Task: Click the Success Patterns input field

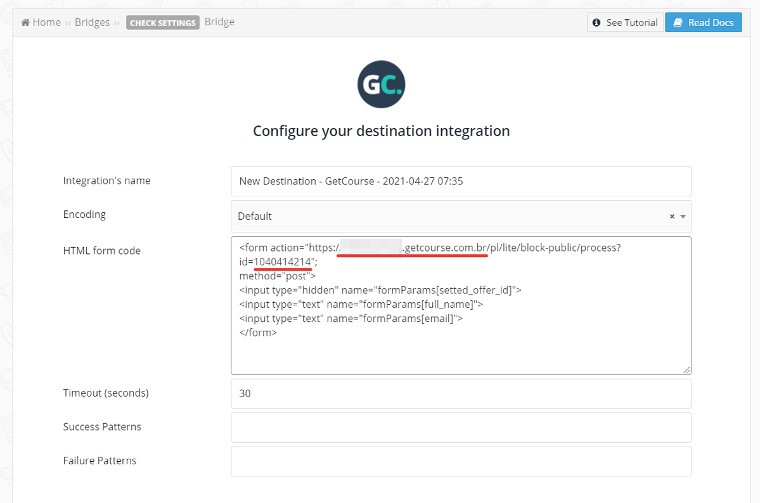Action: pos(461,428)
